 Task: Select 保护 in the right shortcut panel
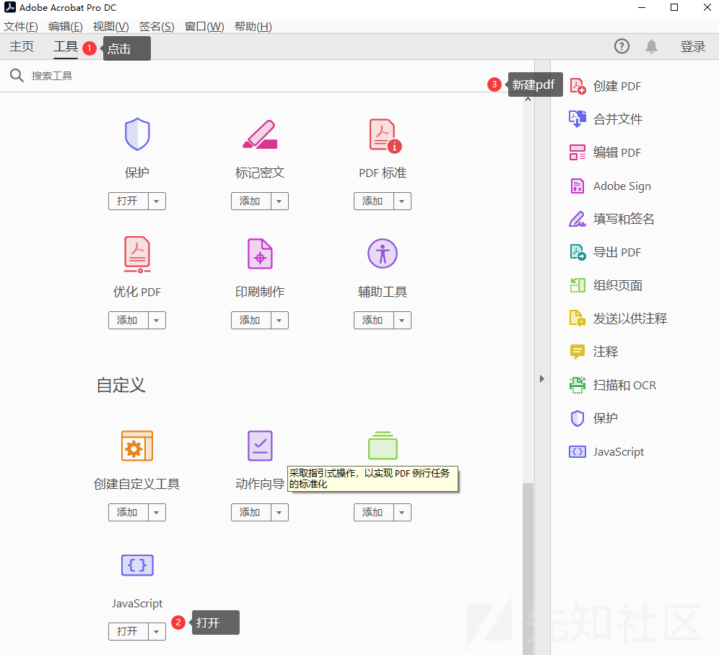(x=594, y=418)
